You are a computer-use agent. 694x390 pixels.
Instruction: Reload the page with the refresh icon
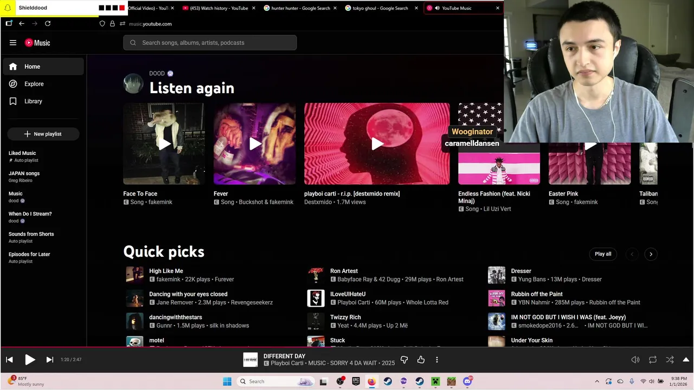click(48, 23)
